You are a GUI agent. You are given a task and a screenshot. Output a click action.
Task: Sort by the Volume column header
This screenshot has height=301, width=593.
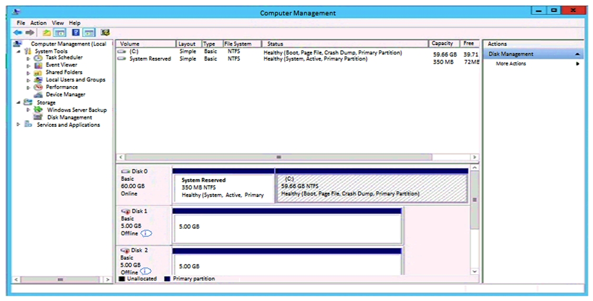[145, 44]
